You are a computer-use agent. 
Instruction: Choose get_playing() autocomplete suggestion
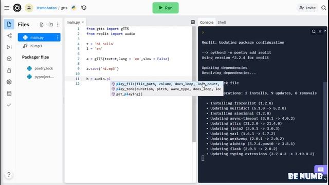coord(167,94)
